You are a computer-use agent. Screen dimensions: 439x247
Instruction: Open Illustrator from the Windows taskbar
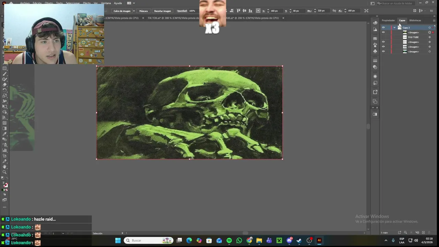pyautogui.click(x=319, y=240)
